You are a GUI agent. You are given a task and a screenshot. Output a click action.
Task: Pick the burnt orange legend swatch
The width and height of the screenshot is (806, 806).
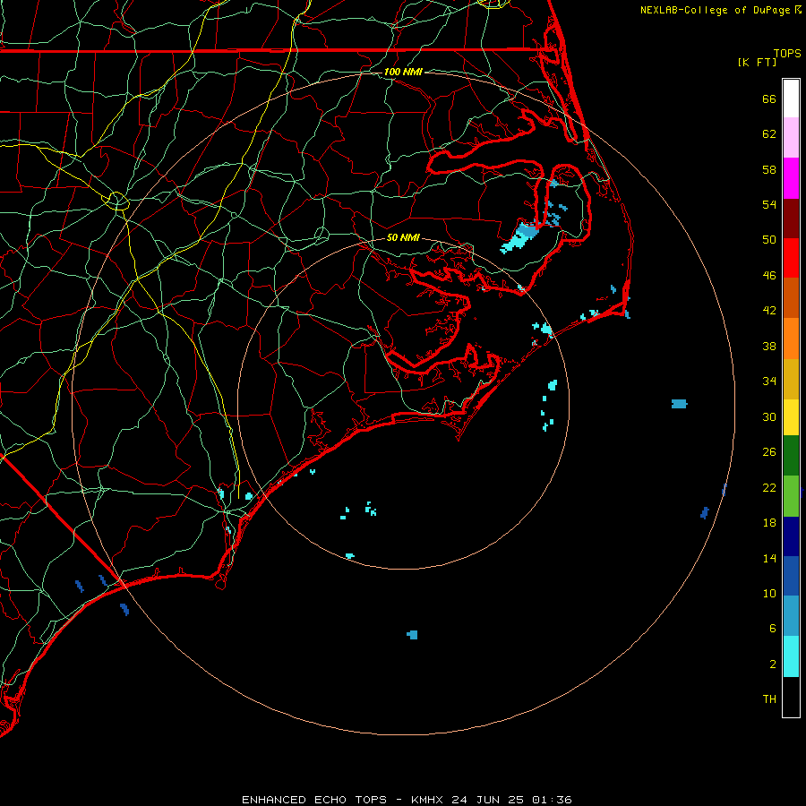791,297
